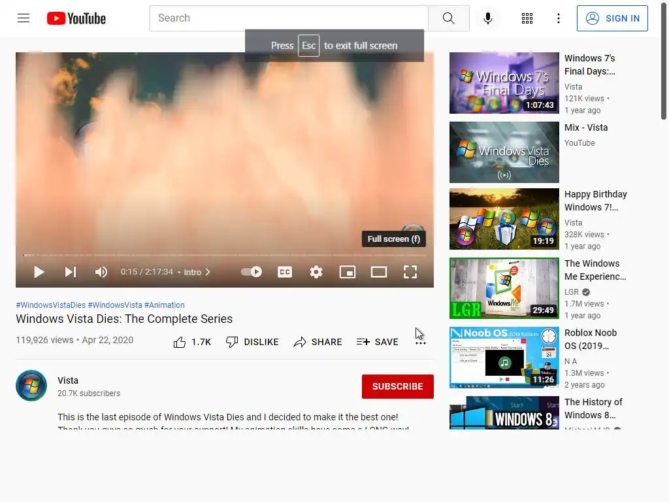Open the Mix - Vista thumbnail
669x502 pixels.
pyautogui.click(x=504, y=152)
